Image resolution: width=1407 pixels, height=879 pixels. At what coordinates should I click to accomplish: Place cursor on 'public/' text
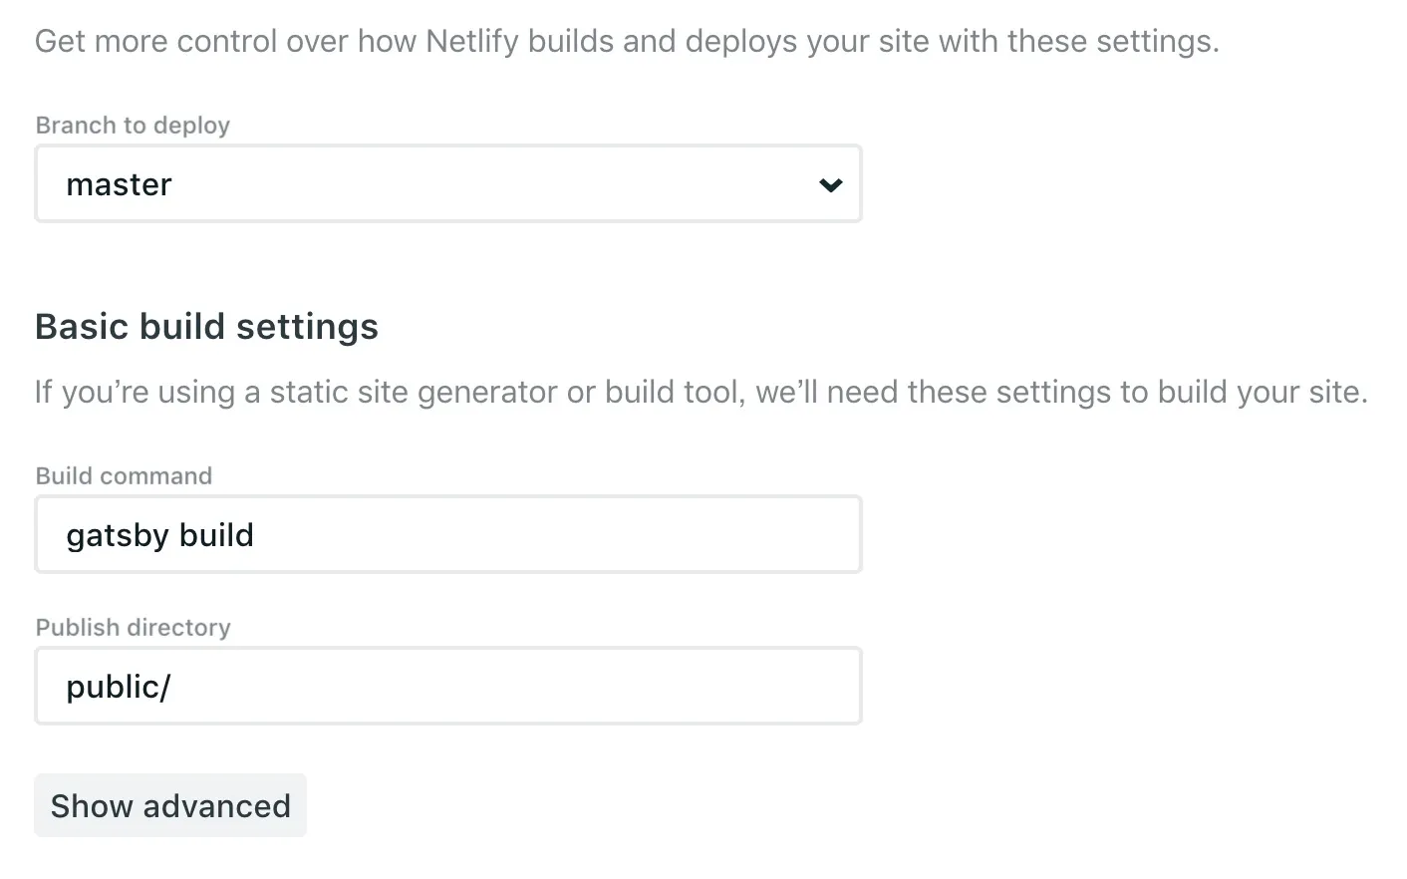tap(119, 687)
